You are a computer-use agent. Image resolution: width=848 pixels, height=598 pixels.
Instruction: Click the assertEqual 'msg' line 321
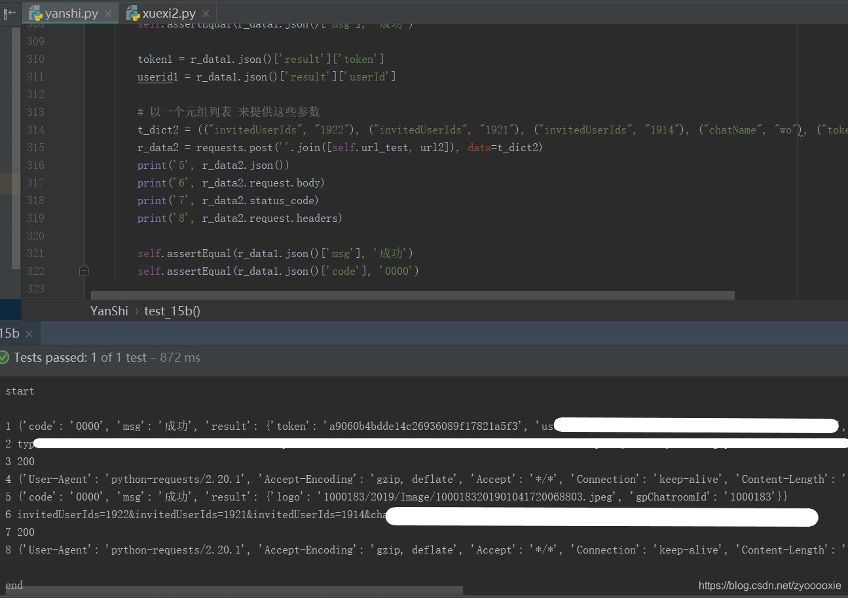point(275,253)
